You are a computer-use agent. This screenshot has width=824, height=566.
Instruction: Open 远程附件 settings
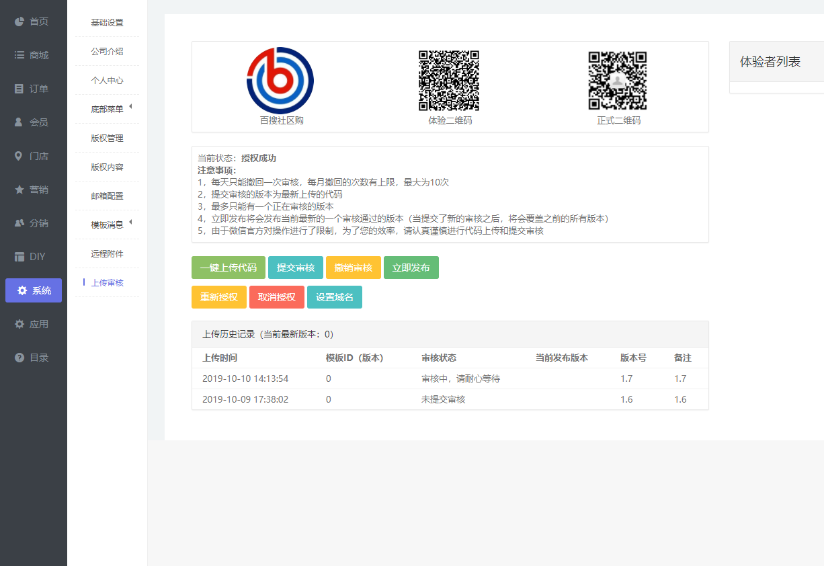[108, 254]
